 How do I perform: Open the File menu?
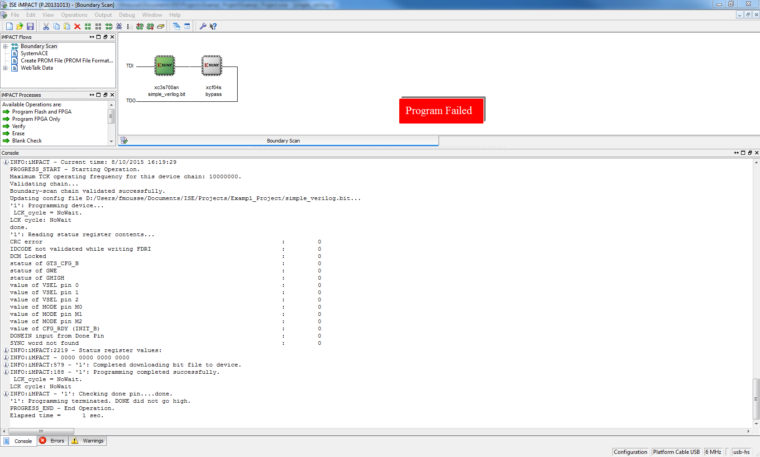click(x=15, y=15)
